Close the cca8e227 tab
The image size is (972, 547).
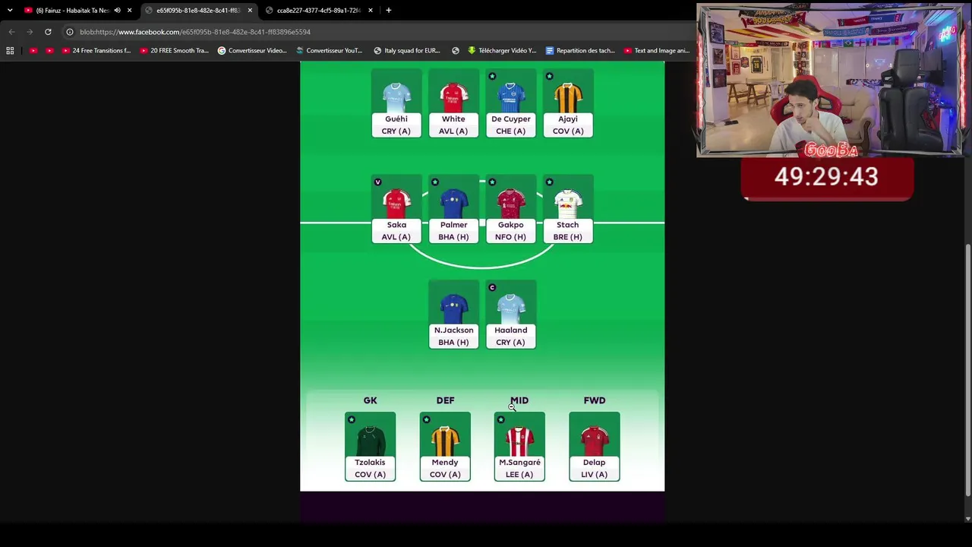coord(371,11)
